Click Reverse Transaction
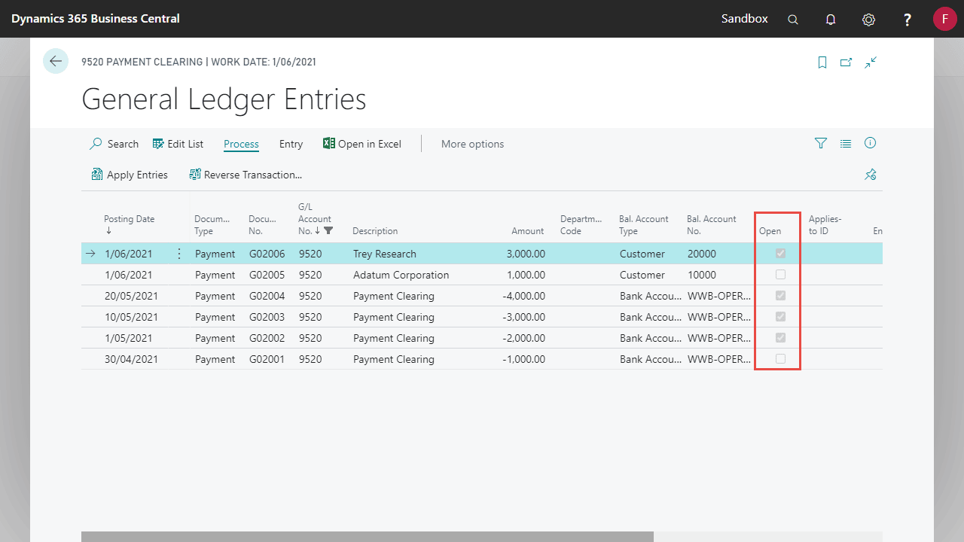 [x=246, y=175]
